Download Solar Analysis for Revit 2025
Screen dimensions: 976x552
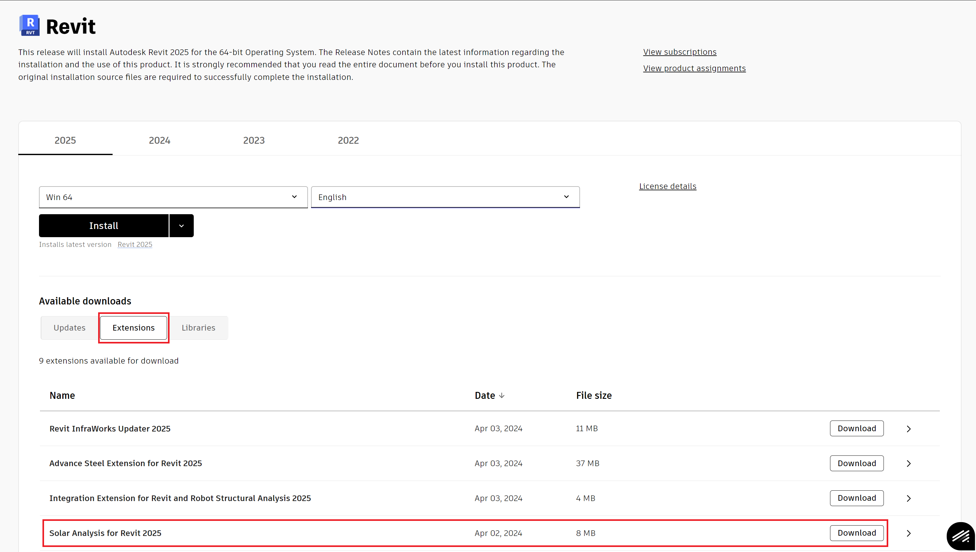[x=856, y=533]
